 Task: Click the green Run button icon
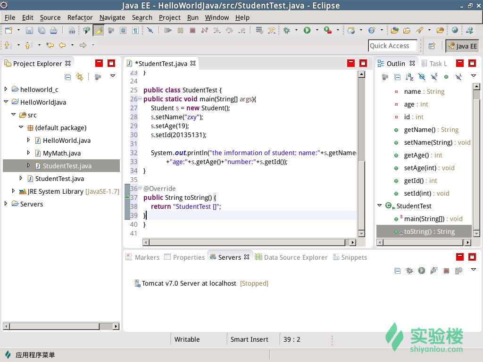pos(307,30)
